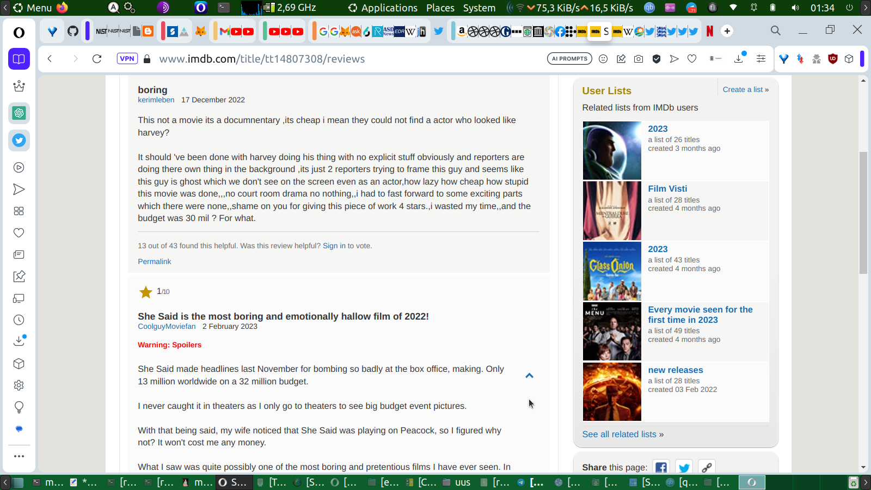This screenshot has height=490, width=871.
Task: Open AI Prompts in the address bar
Action: pos(569,59)
